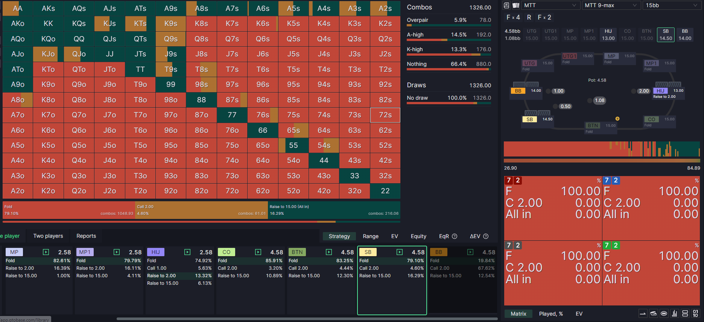Viewport: 704px width, 322px height.
Task: Click the AA cell in the hand matrix
Action: pyautogui.click(x=18, y=8)
